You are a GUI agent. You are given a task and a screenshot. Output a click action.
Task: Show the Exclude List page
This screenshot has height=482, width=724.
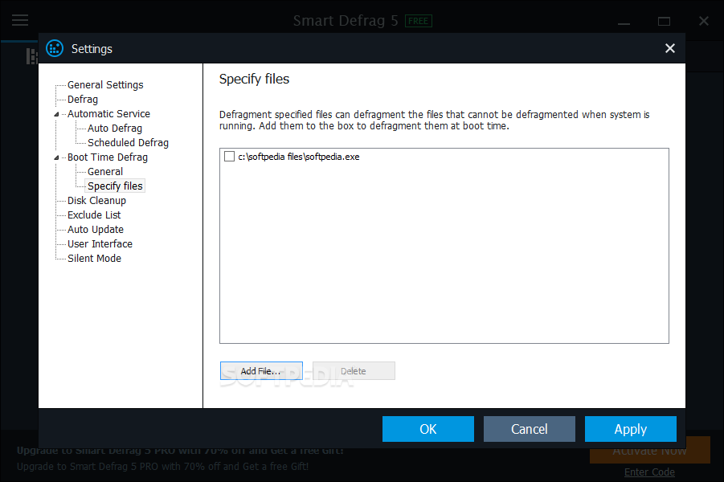point(94,215)
